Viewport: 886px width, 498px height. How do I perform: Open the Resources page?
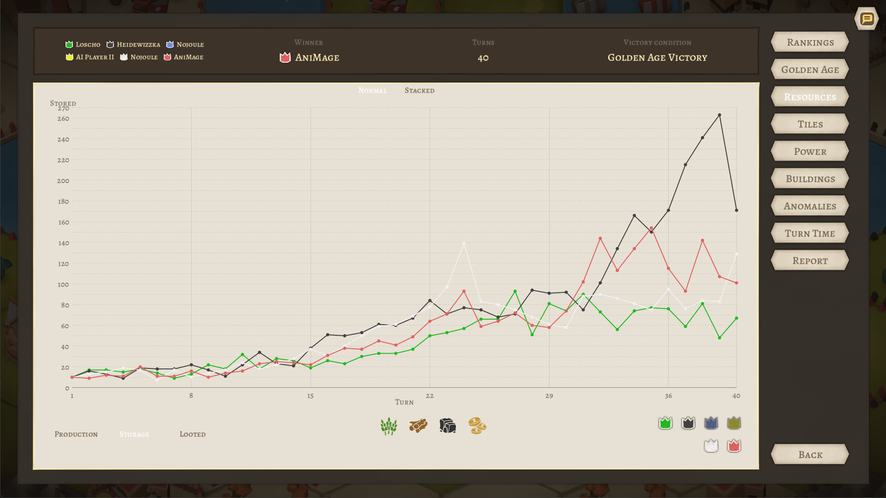click(x=810, y=97)
